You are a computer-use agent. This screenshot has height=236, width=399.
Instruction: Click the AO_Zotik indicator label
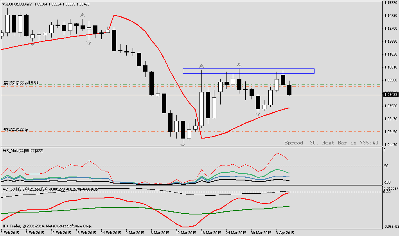(50, 189)
